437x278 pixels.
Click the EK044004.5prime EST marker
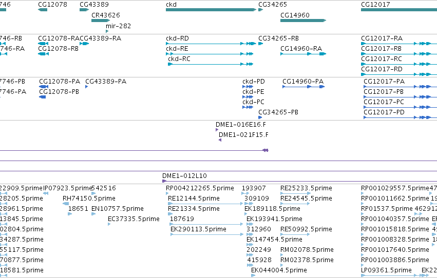pos(253,275)
